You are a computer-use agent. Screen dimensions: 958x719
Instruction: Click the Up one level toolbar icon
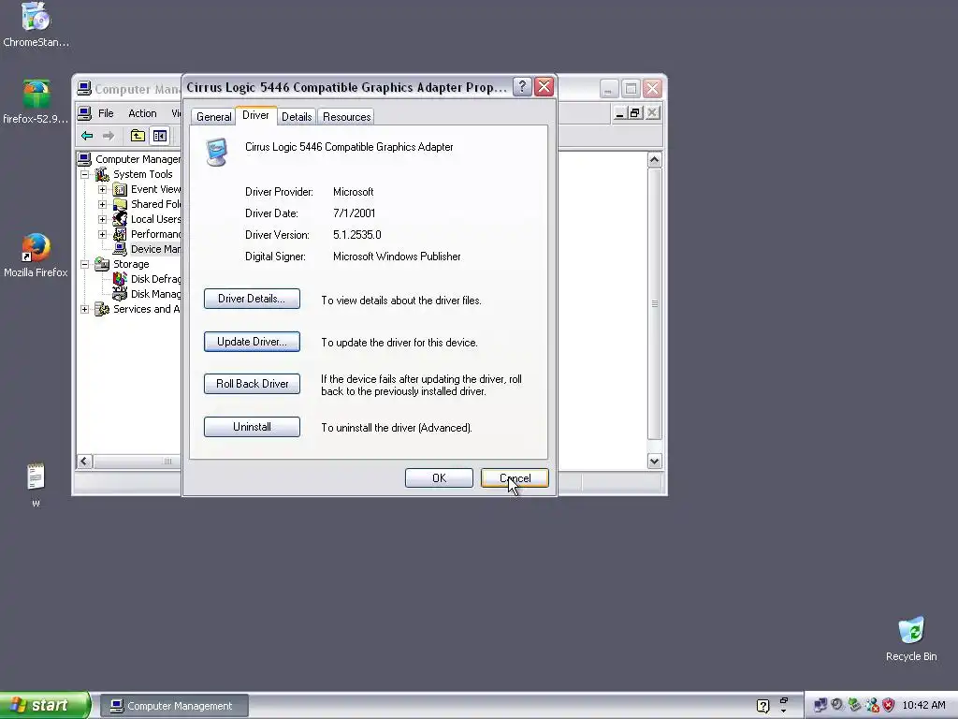tap(138, 136)
